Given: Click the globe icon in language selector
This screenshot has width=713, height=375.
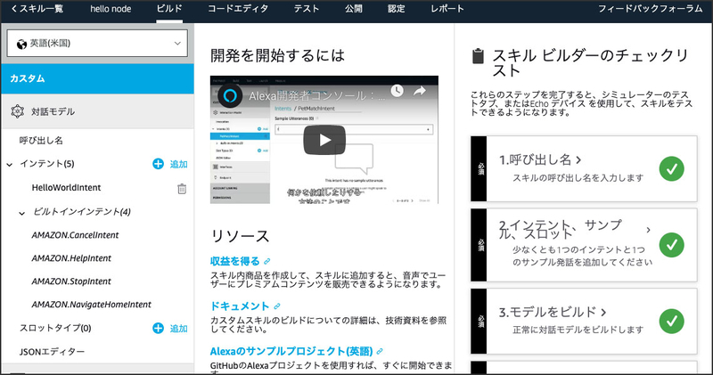Looking at the screenshot, I should pos(21,44).
